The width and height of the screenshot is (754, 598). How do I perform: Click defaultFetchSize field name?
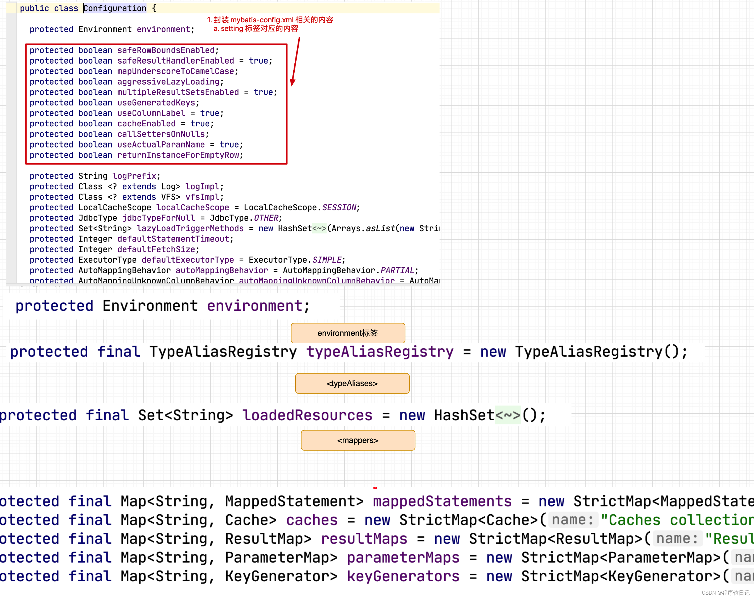point(156,249)
